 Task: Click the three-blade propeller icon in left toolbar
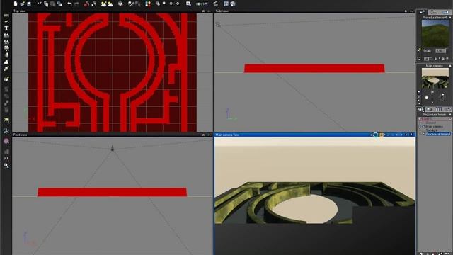pyautogui.click(x=6, y=130)
